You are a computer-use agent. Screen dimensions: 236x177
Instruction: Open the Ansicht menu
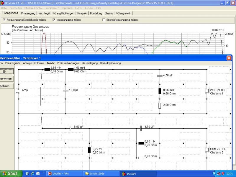[50, 63]
